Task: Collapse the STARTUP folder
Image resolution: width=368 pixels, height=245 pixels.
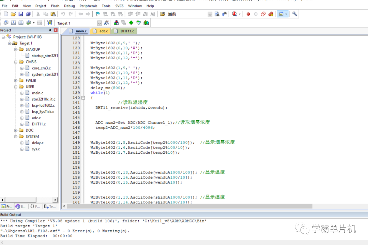Action: tap(15, 49)
